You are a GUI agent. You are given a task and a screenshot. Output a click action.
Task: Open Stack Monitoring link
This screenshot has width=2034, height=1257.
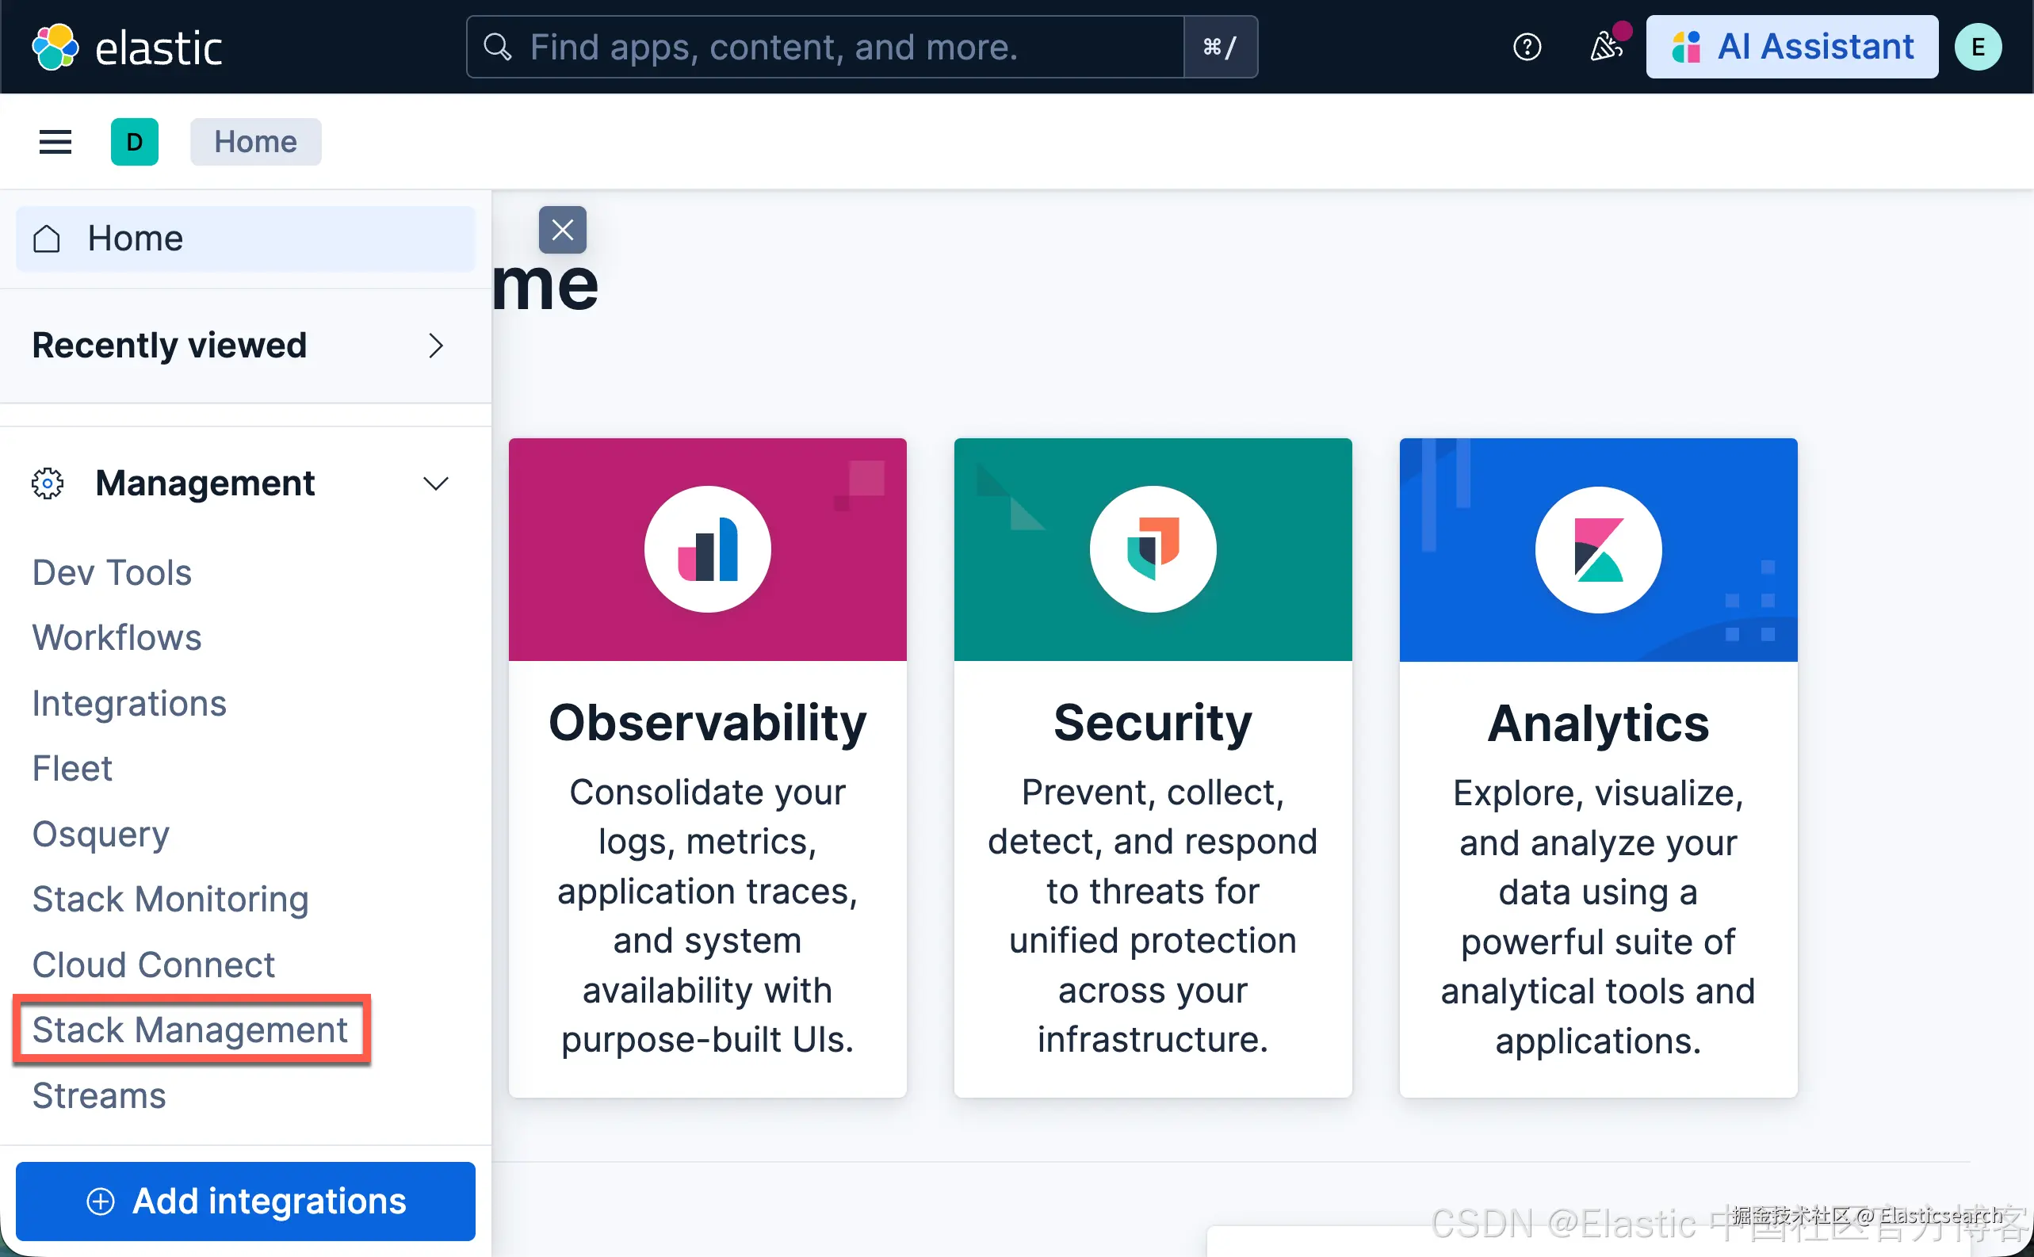coord(170,900)
